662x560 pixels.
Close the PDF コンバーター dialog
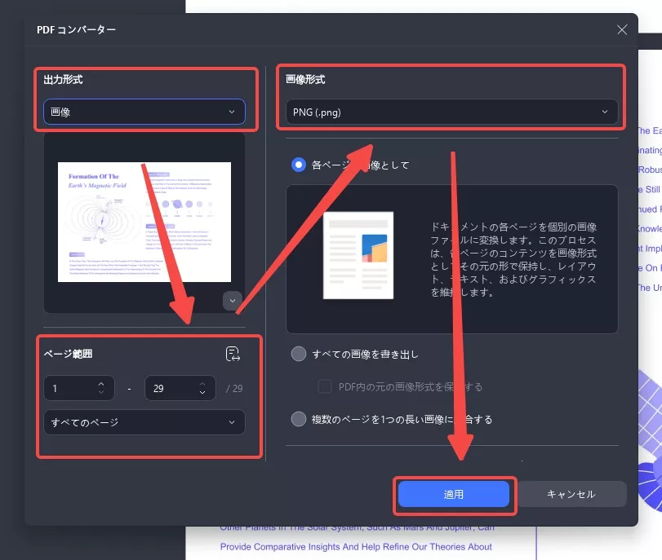coord(622,29)
